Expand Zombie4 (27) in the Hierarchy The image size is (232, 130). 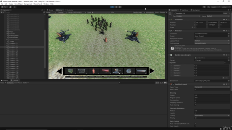[x=6, y=78]
